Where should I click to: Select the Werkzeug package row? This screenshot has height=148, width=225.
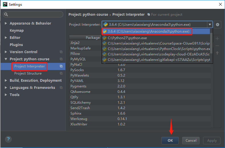[140, 119]
